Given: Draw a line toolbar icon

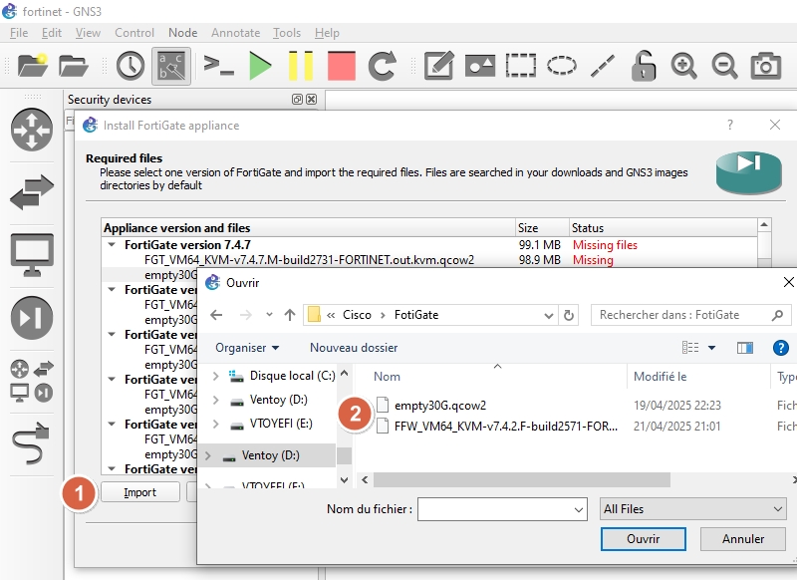Looking at the screenshot, I should tap(603, 66).
